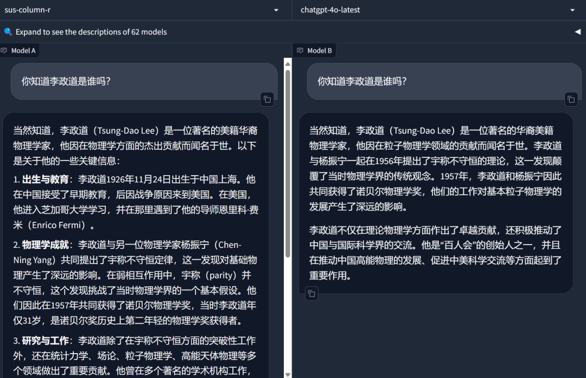Copy the Model B user question
Screen dimensions: 586x378
(x=571, y=99)
